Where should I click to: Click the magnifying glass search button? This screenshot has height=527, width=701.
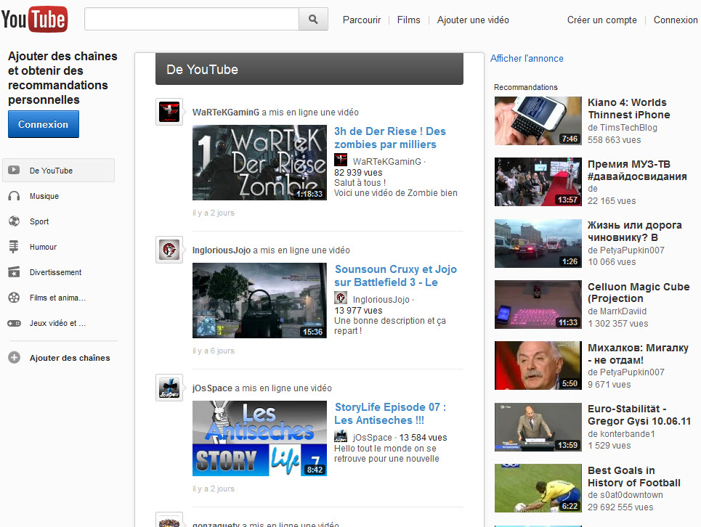(313, 19)
